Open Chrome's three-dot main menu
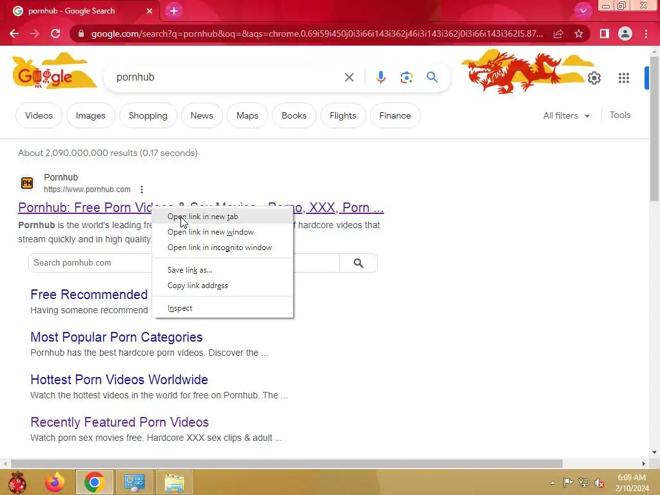660x495 pixels. click(646, 34)
